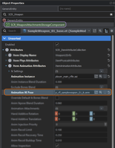Open the prefab ancestor dropdown arrow

(89, 31)
